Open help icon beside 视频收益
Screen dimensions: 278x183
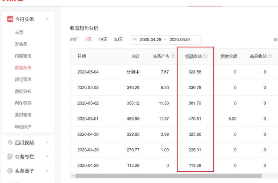(205, 56)
